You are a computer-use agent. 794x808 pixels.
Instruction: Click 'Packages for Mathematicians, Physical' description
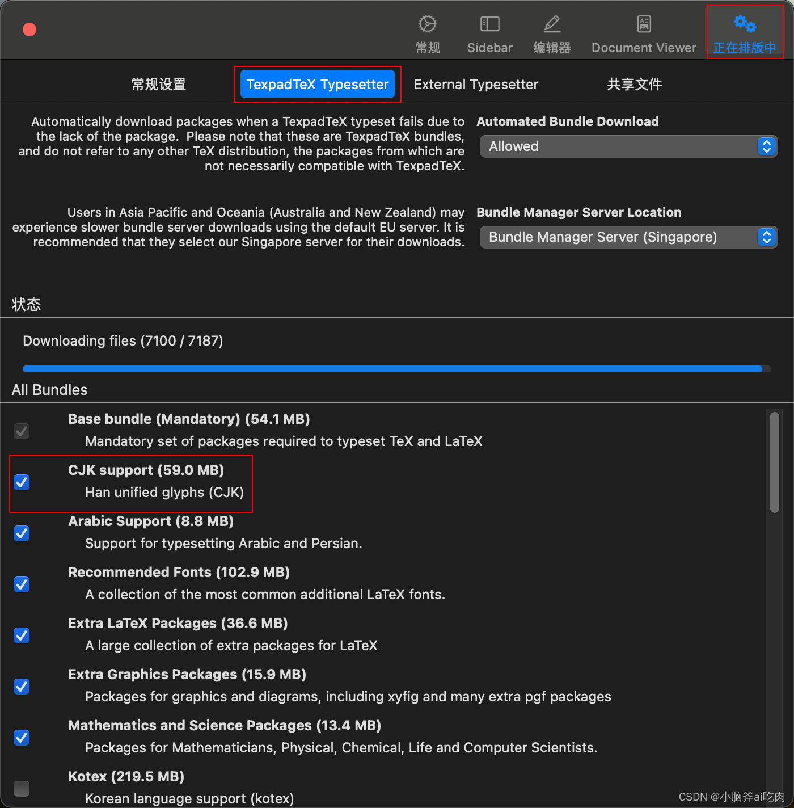(341, 748)
